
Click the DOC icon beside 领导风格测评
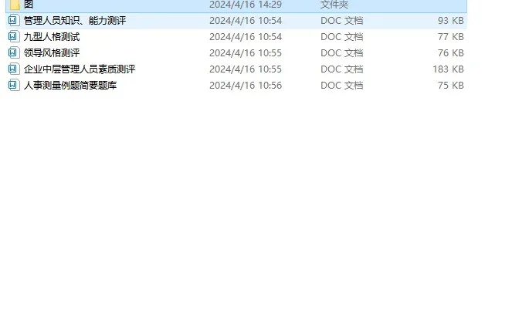click(x=13, y=53)
